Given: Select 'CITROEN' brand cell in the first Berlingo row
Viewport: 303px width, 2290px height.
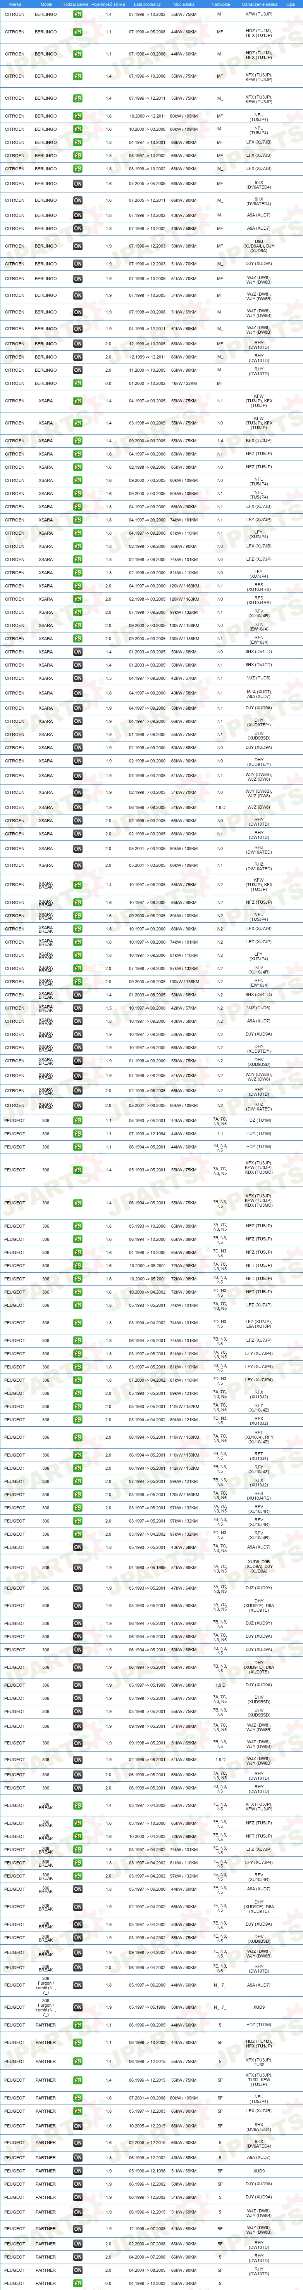Looking at the screenshot, I should [x=14, y=14].
